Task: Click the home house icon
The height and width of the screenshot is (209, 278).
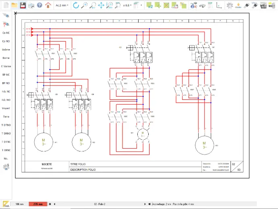Action: click(48, 6)
